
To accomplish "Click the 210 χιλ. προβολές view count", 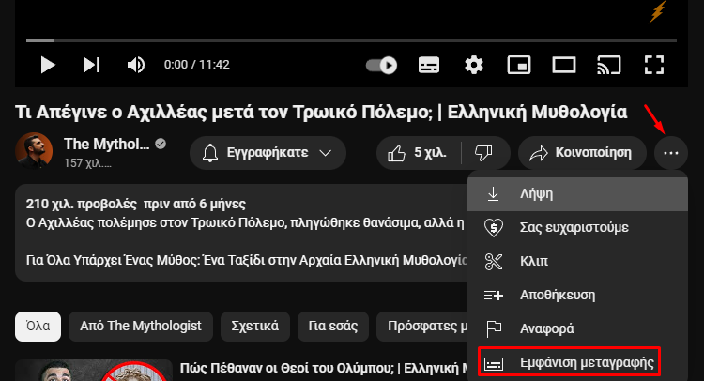I will [x=82, y=205].
